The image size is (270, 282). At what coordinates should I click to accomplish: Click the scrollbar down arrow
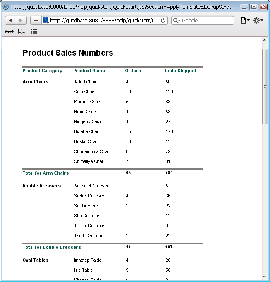point(265,277)
